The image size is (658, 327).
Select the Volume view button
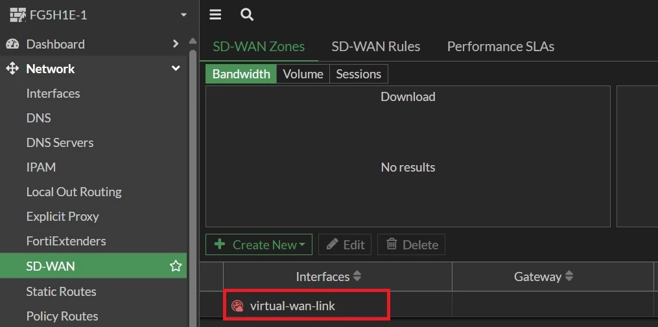click(303, 74)
